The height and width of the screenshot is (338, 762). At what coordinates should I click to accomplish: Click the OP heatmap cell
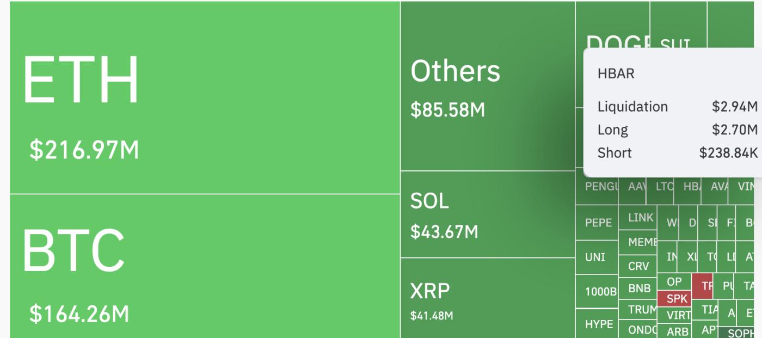674,281
